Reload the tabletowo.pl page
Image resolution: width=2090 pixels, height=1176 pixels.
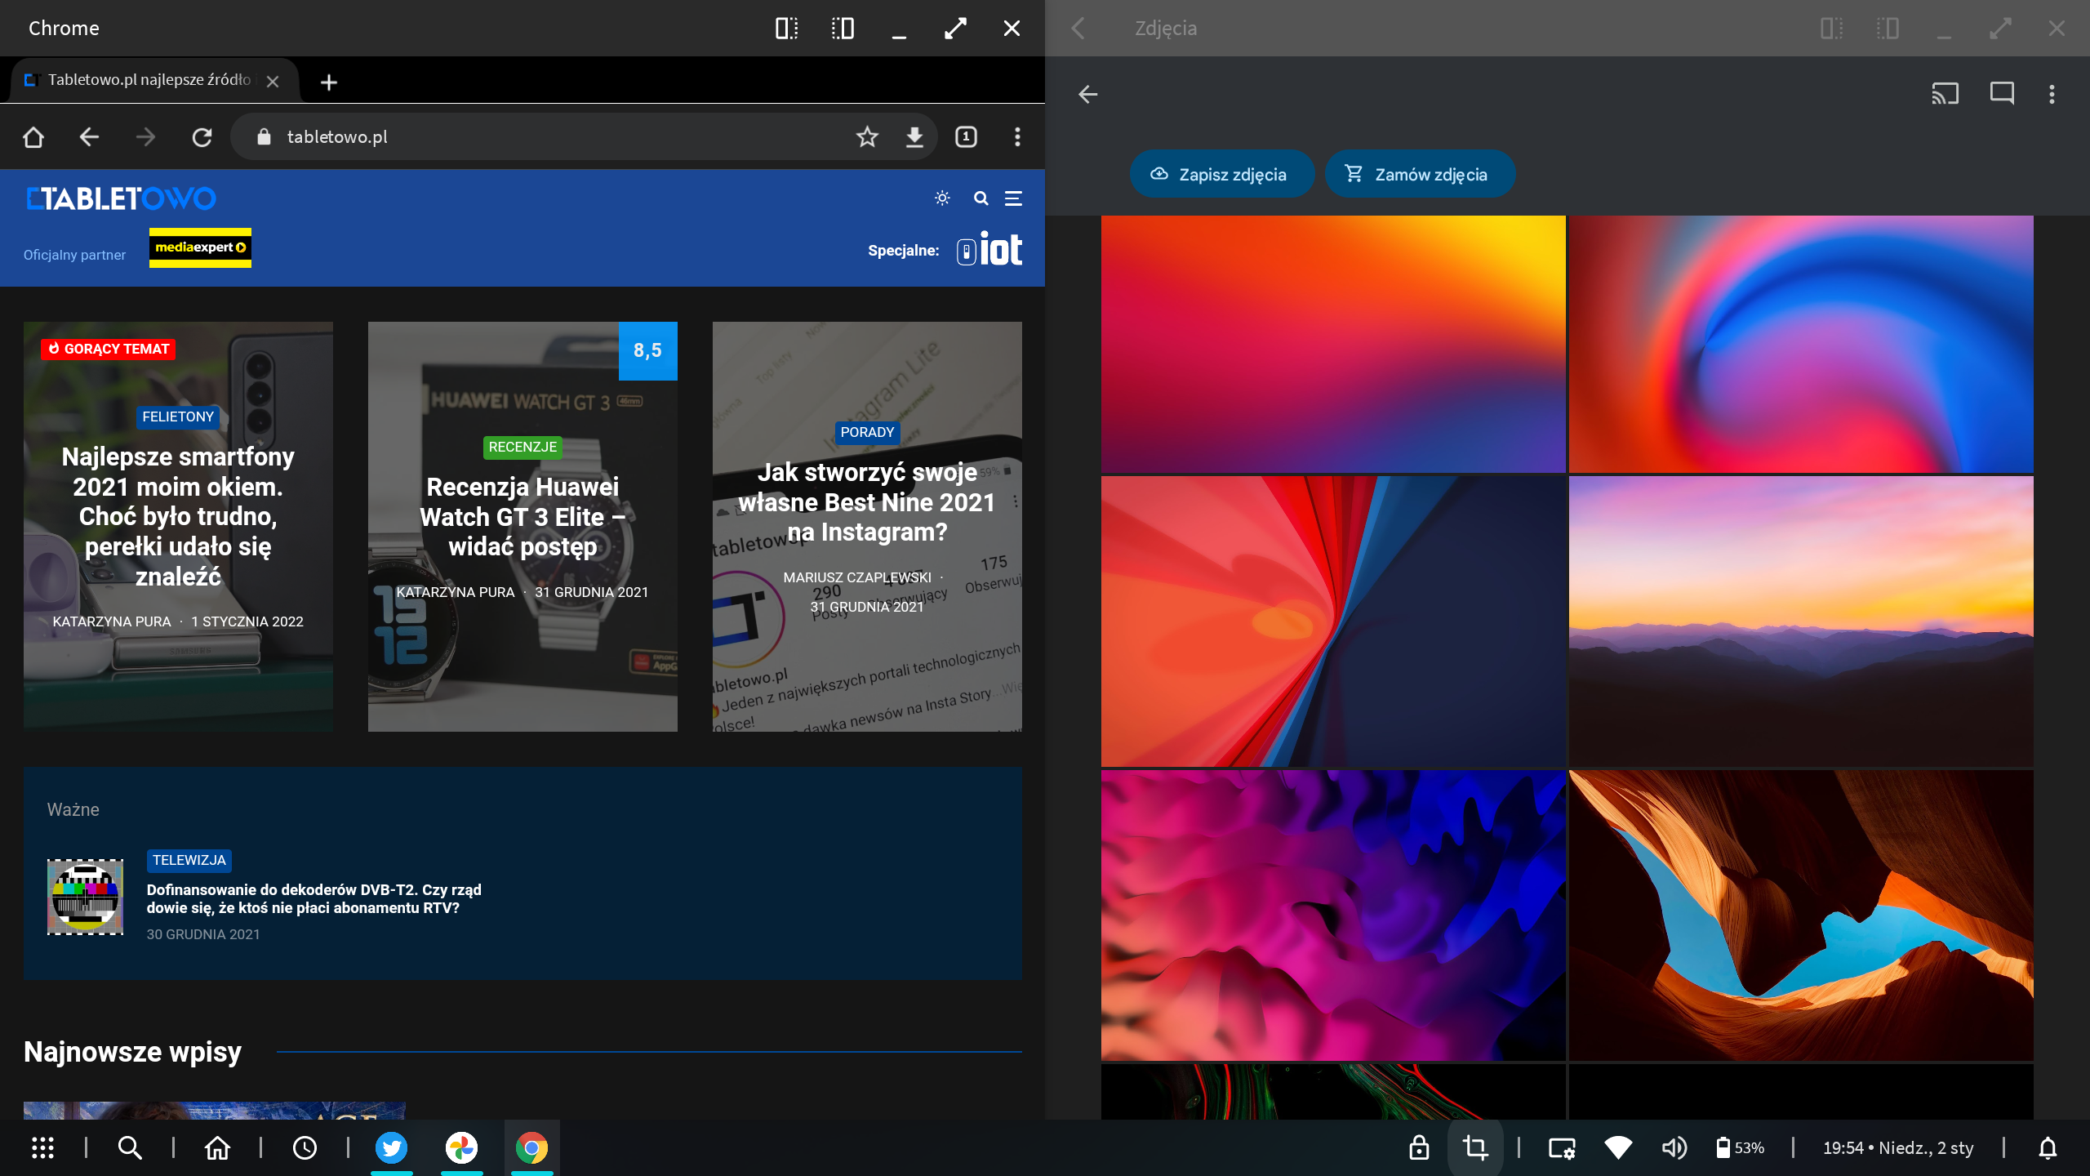pos(202,137)
